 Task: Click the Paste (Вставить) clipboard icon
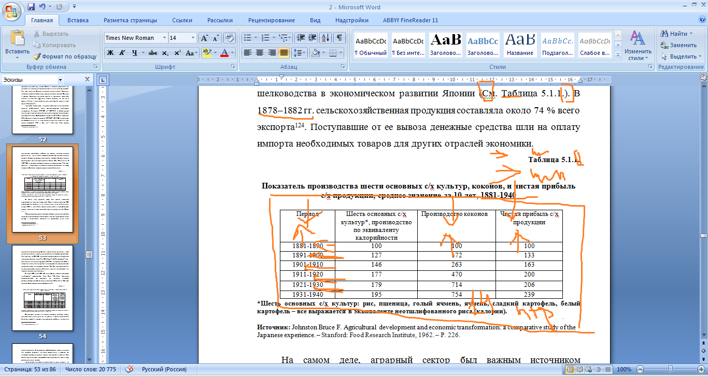pyautogui.click(x=17, y=38)
